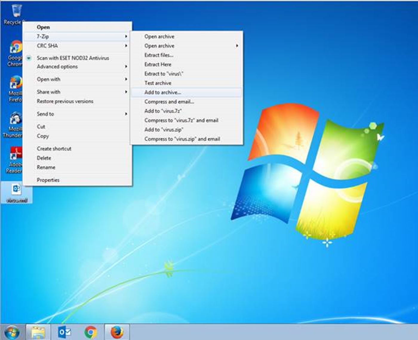Image resolution: width=418 pixels, height=340 pixels.
Task: Open Properties from the context menu
Action: click(x=48, y=180)
